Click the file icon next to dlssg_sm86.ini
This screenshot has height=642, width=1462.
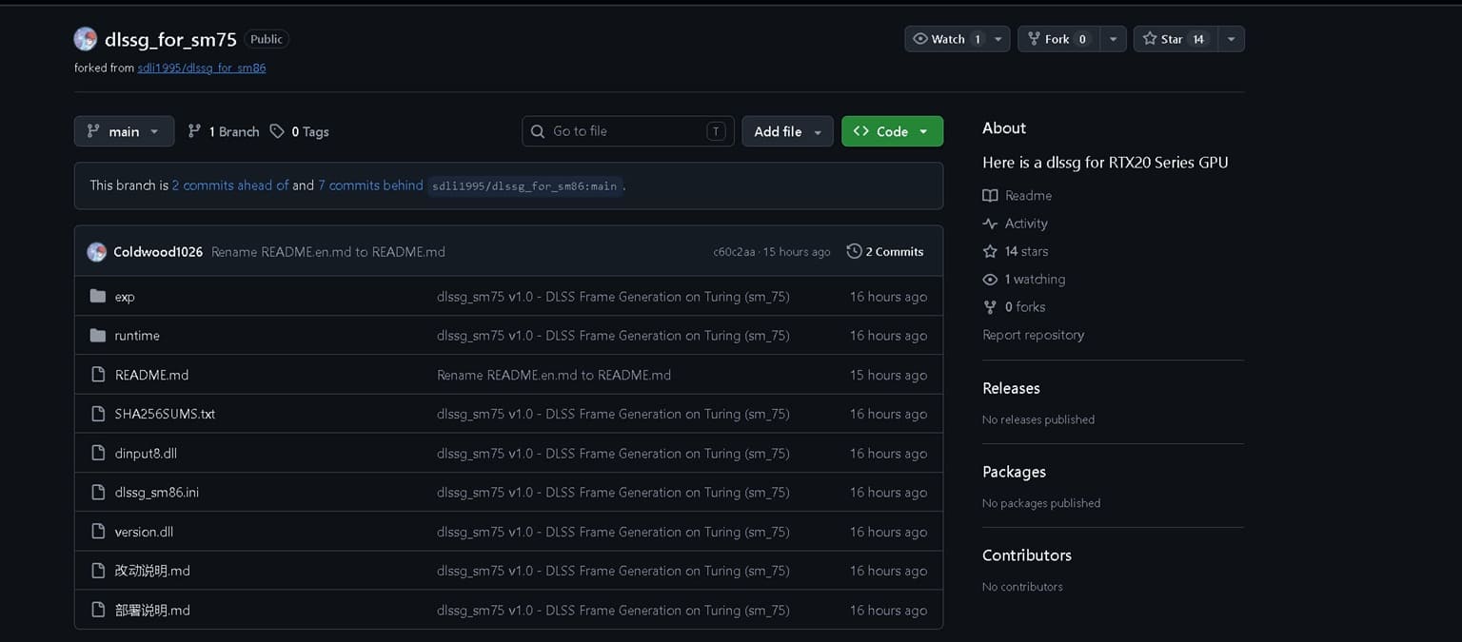(97, 493)
